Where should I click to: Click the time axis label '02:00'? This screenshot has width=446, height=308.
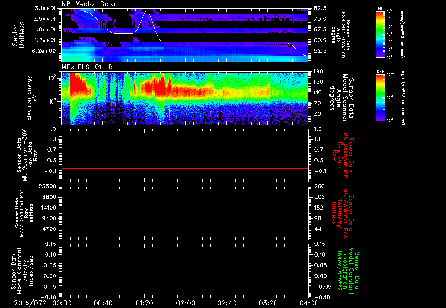tap(186, 303)
